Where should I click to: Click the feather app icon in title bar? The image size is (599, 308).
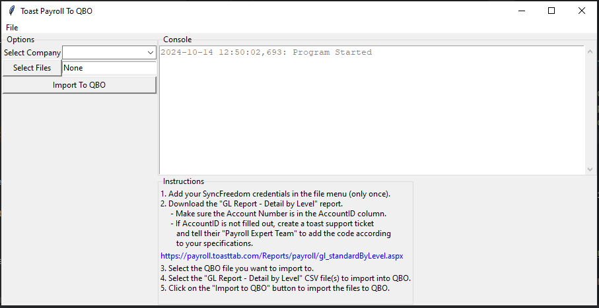[11, 11]
